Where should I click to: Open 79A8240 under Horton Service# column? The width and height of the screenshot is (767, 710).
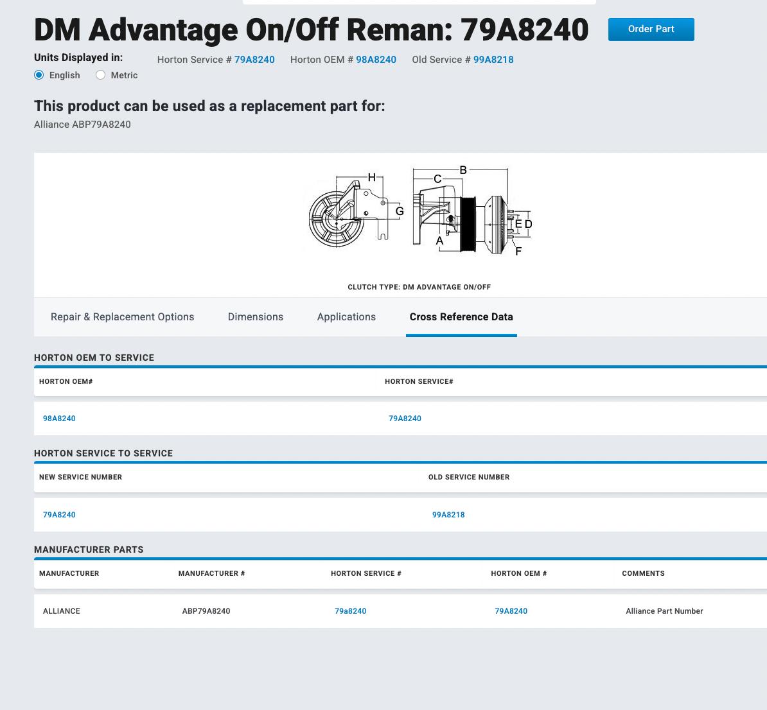tap(405, 419)
